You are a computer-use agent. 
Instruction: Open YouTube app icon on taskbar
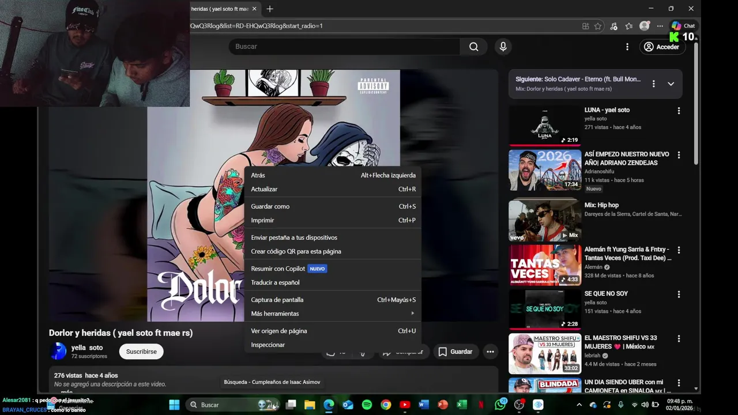pos(405,405)
